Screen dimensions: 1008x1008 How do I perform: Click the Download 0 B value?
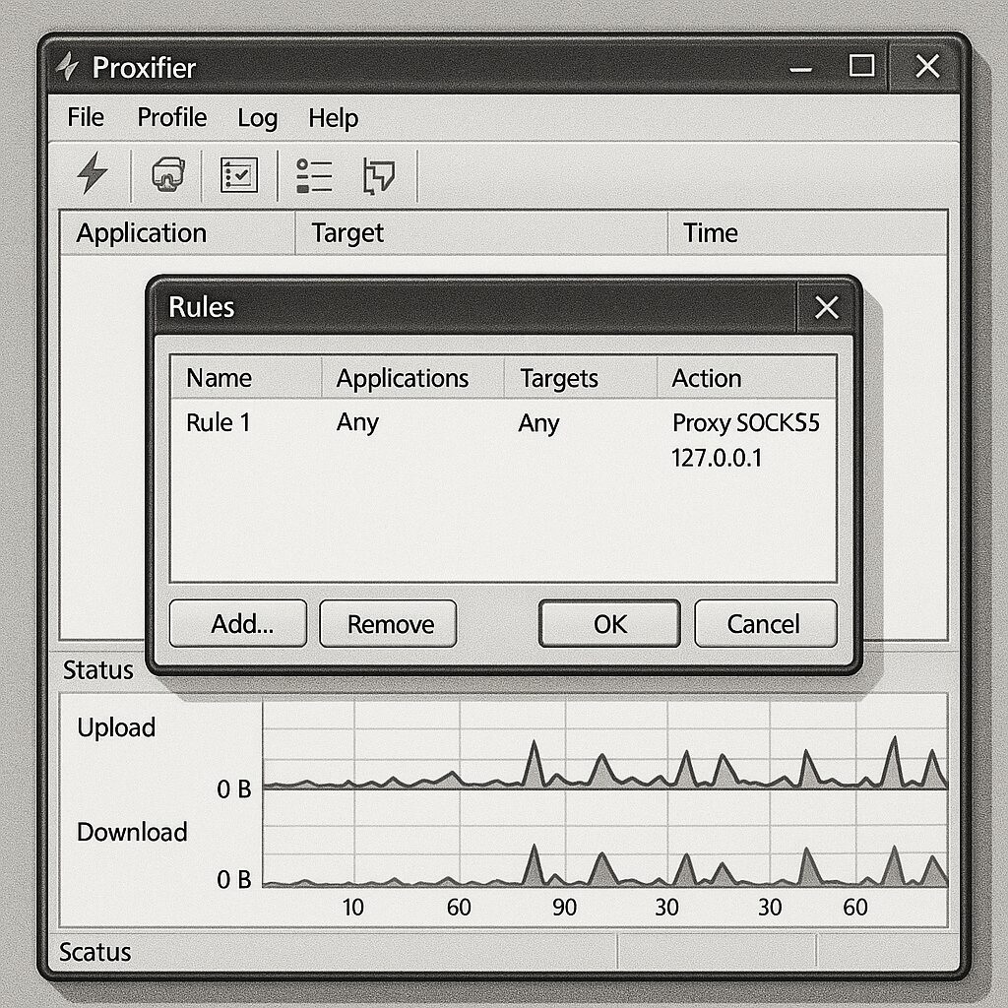pos(234,879)
